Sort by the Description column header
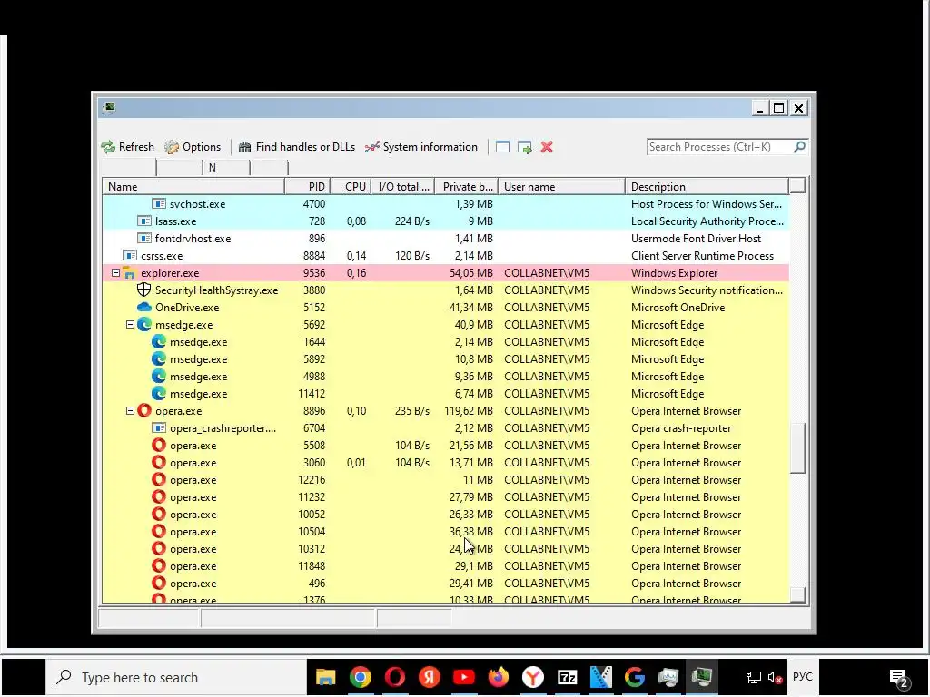The image size is (930, 697). click(x=707, y=187)
